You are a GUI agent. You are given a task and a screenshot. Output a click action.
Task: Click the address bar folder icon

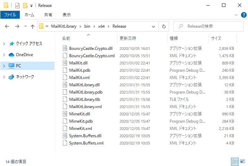[x=41, y=26]
